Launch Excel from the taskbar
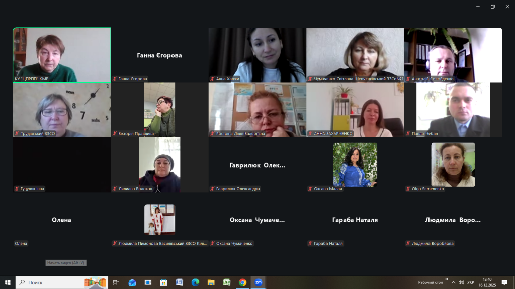 [x=227, y=282]
